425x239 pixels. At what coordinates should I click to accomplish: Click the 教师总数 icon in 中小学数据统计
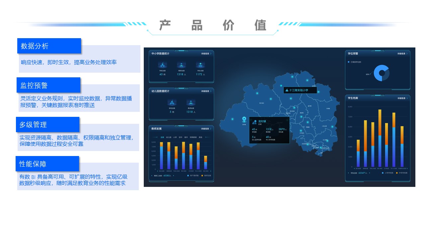[181, 65]
